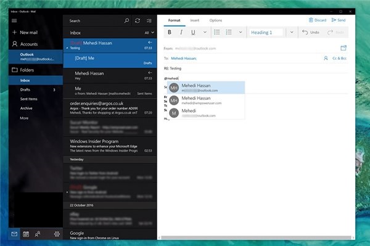Switch to the Insert tab
Image resolution: width=370 pixels, height=246 pixels.
coord(195,20)
